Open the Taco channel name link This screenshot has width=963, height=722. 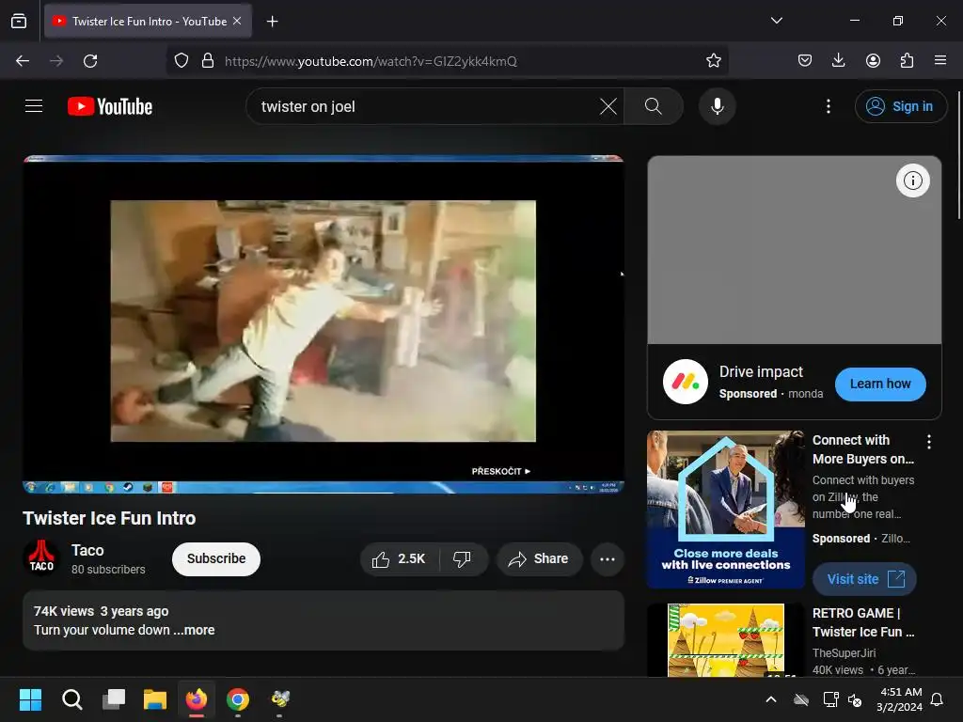pyautogui.click(x=87, y=550)
